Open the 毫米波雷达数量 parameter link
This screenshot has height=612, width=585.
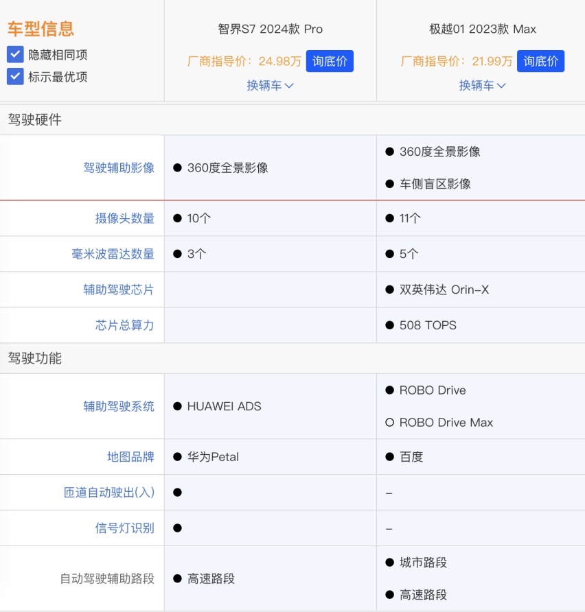(x=113, y=254)
